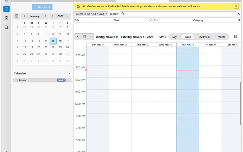The image size is (243, 152).
Task: Jump to today in the week view
Action: 84,37
